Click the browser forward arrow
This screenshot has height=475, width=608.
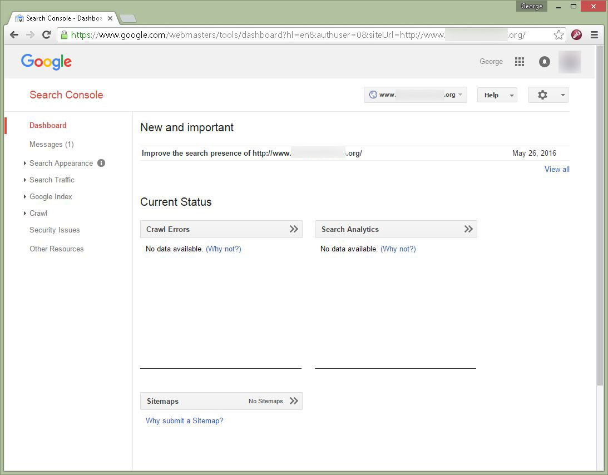(x=30, y=35)
